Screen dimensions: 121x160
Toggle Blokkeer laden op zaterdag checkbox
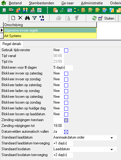(66, 85)
